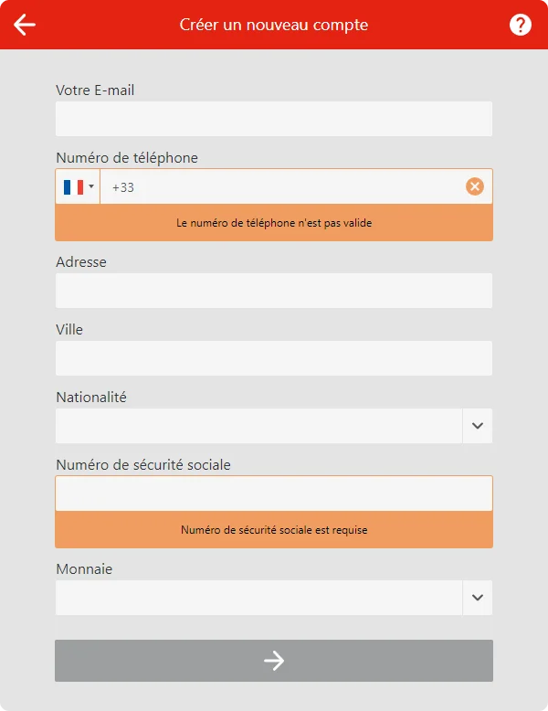Open help with the question mark icon
This screenshot has height=711, width=548.
pyautogui.click(x=521, y=25)
